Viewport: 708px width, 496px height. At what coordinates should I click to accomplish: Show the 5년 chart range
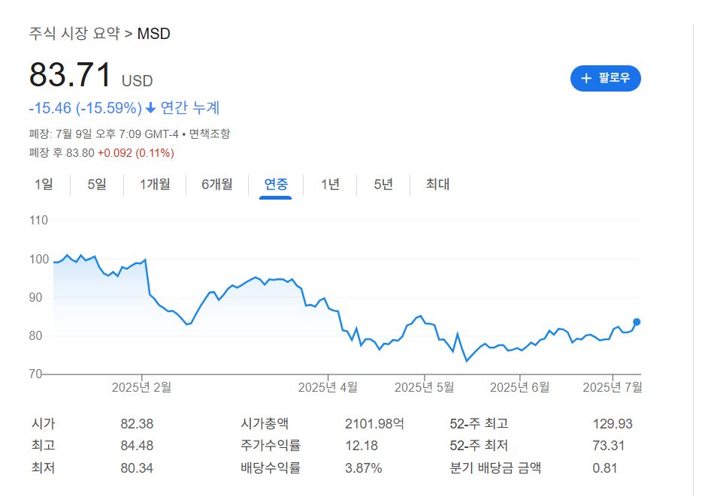(x=383, y=185)
